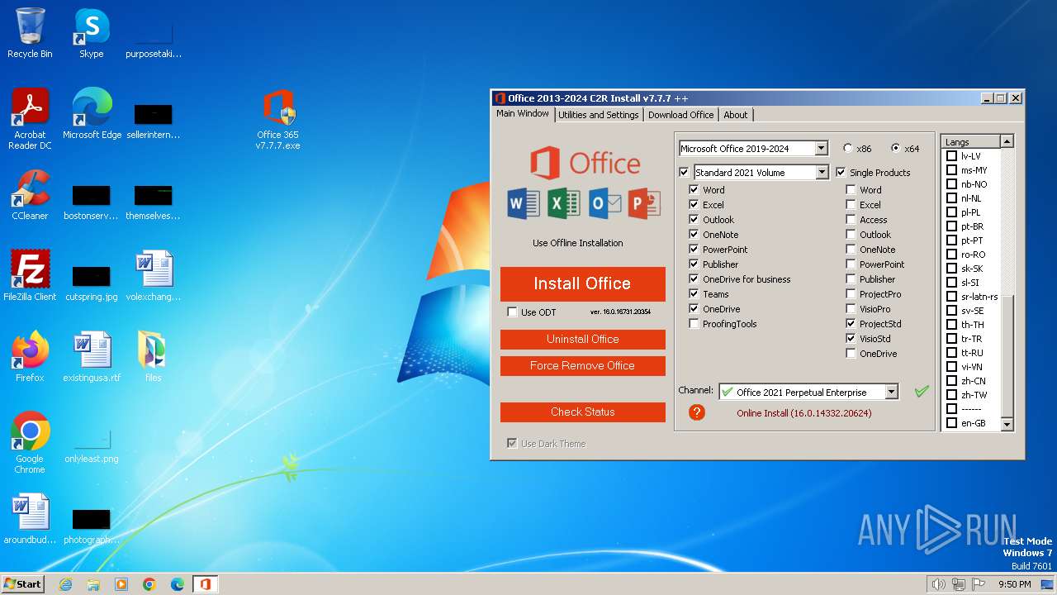Check the zh-CN language box
The image size is (1057, 595).
[x=951, y=381]
